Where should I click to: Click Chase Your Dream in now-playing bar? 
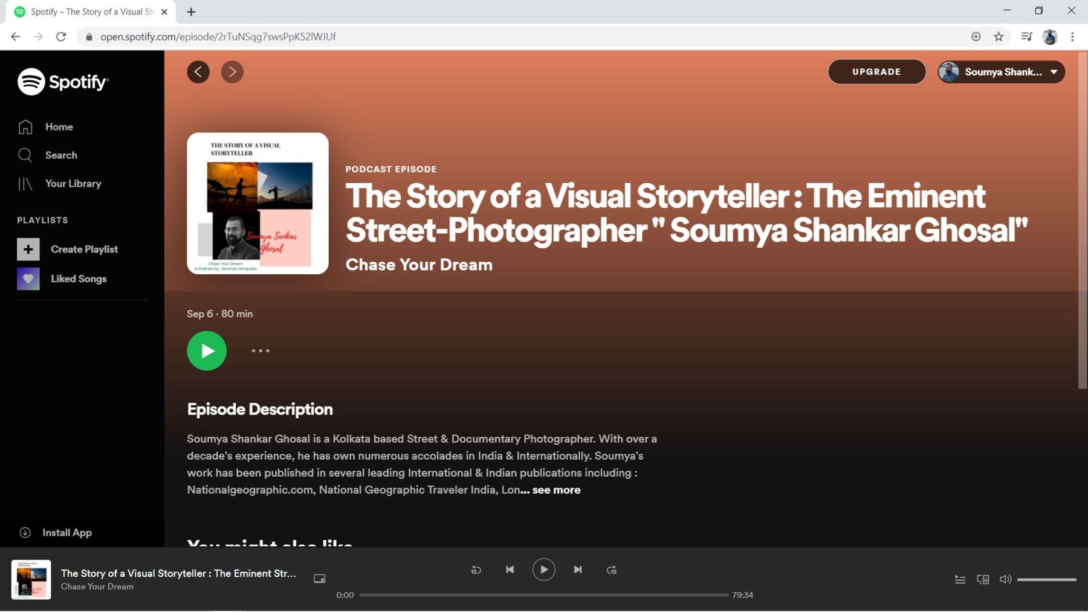pyautogui.click(x=97, y=587)
